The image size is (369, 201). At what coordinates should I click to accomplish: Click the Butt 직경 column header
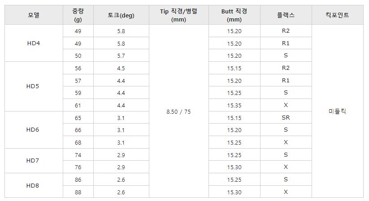(234, 15)
